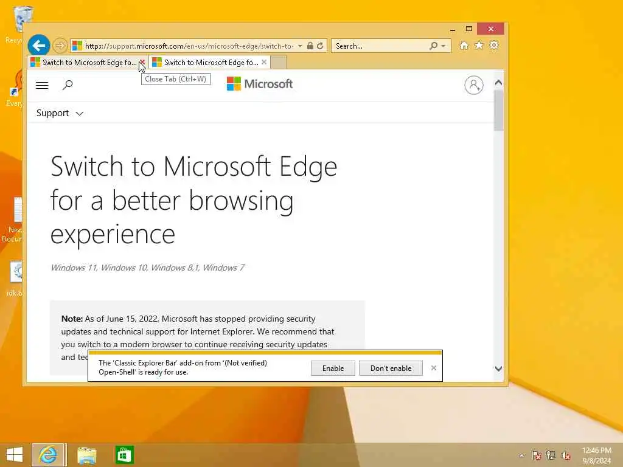
Task: Open the hamburger menu on the Microsoft page
Action: point(42,85)
